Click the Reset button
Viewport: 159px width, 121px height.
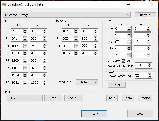(x=116, y=85)
